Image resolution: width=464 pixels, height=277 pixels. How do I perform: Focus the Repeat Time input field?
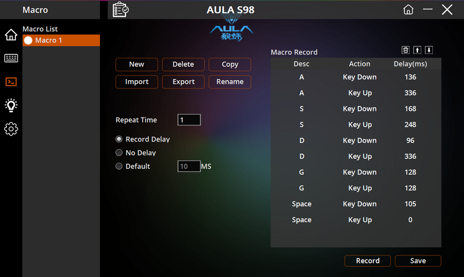pyautogui.click(x=189, y=120)
